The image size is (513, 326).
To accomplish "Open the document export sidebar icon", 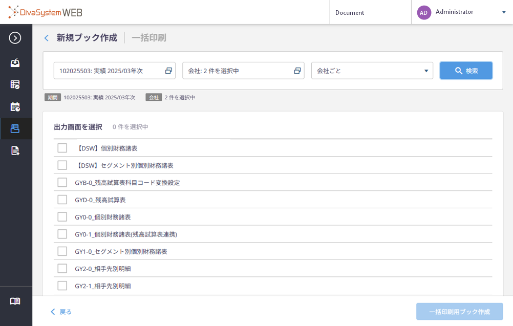I will click(x=15, y=151).
